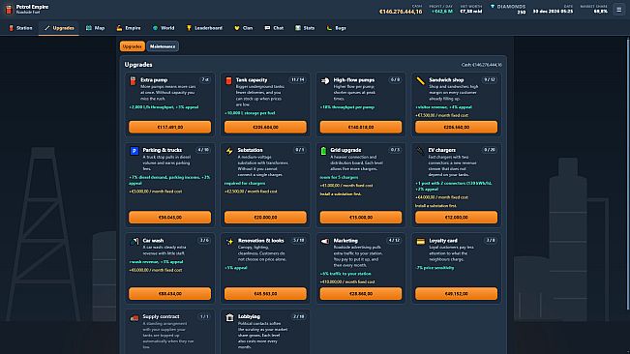Click the Supply contract truck icon
The width and height of the screenshot is (630, 354).
[135, 318]
